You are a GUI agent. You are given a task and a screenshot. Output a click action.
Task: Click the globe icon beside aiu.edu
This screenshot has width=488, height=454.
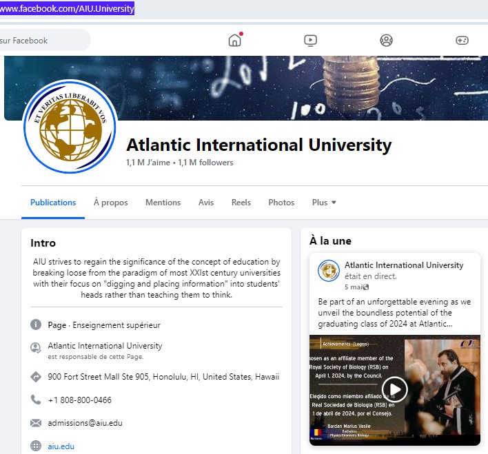[x=36, y=446]
